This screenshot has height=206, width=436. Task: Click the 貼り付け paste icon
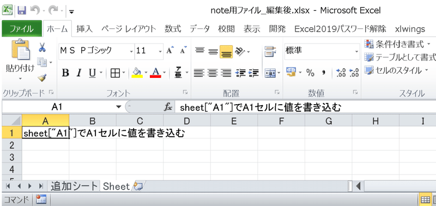click(x=21, y=50)
